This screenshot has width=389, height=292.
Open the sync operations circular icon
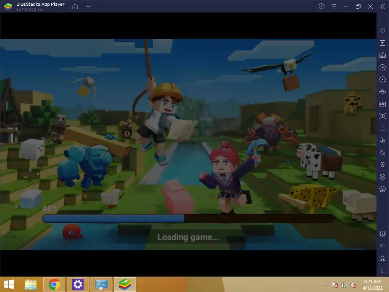(383, 79)
